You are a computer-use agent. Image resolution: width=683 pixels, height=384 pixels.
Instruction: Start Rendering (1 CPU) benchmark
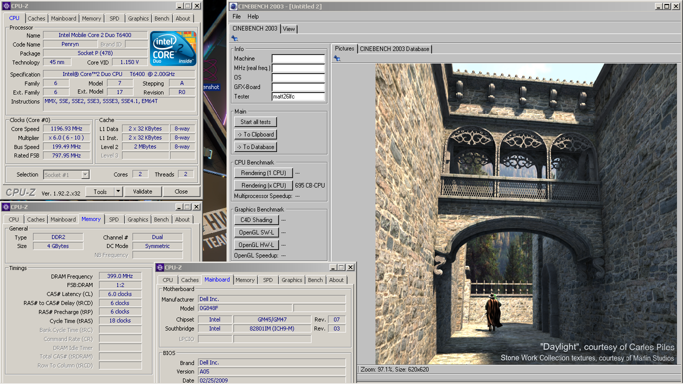tap(263, 173)
